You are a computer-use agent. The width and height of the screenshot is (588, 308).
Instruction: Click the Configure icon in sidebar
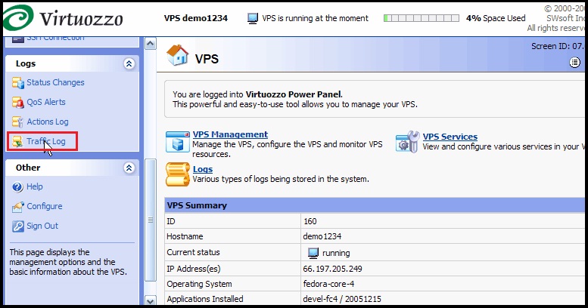(17, 206)
